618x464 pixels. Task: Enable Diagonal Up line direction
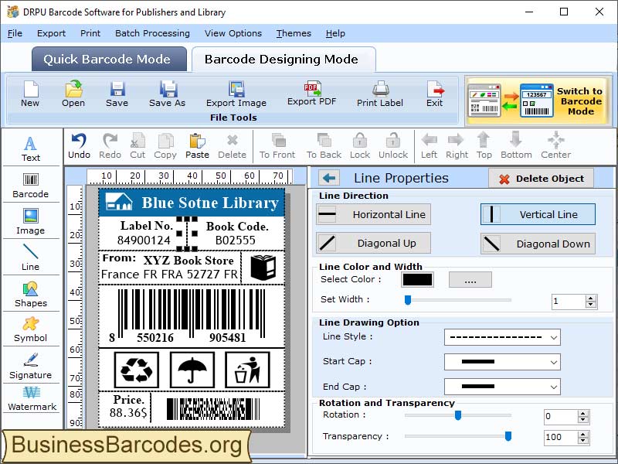tap(373, 244)
